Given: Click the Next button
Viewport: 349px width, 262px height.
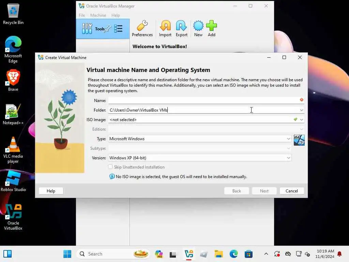Looking at the screenshot, I should click(x=264, y=191).
